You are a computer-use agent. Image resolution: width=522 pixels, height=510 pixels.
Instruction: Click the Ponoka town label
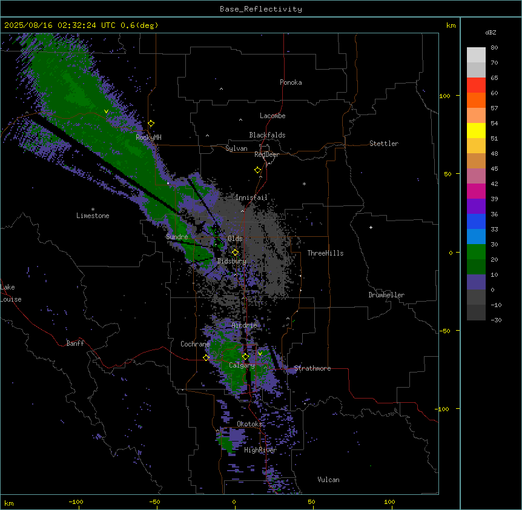[x=291, y=82]
